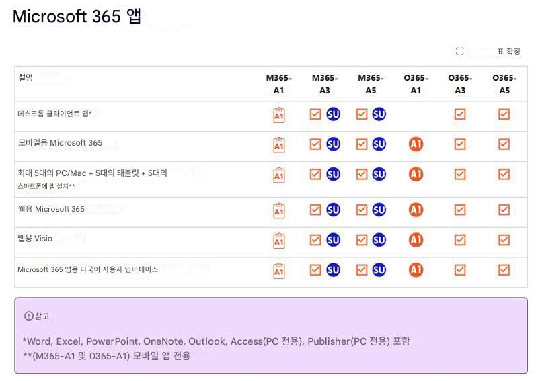Click M365-A3 checkmark in 웹용 Visio row
The image size is (538, 381).
[315, 240]
